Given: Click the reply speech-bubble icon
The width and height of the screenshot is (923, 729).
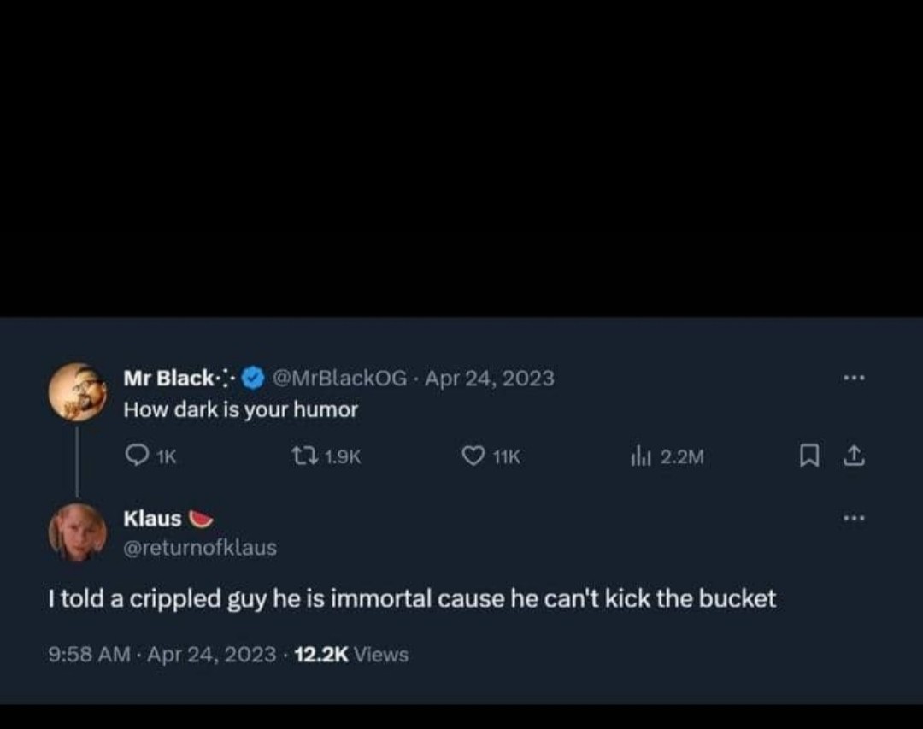Looking at the screenshot, I should (137, 456).
